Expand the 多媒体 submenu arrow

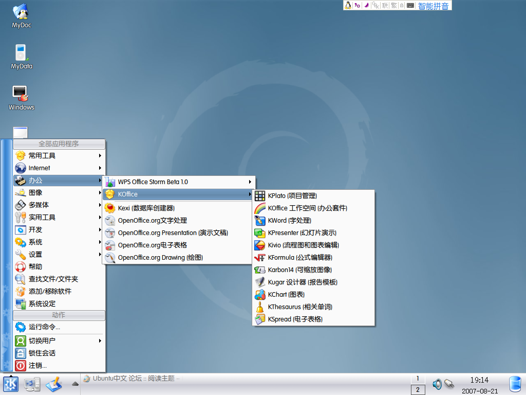100,205
